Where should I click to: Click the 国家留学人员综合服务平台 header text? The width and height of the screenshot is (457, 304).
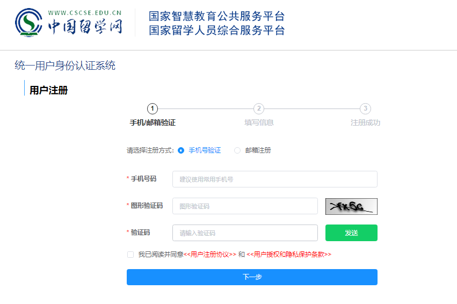(x=216, y=30)
